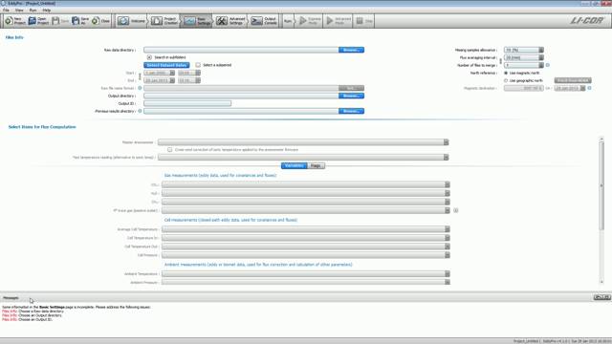
Task: Go to the Welcome page icon
Action: [123, 21]
